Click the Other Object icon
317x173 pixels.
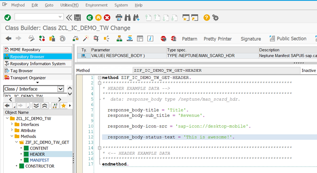point(52,38)
